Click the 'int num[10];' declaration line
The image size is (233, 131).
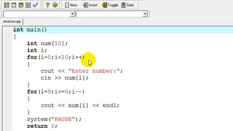tap(47, 43)
